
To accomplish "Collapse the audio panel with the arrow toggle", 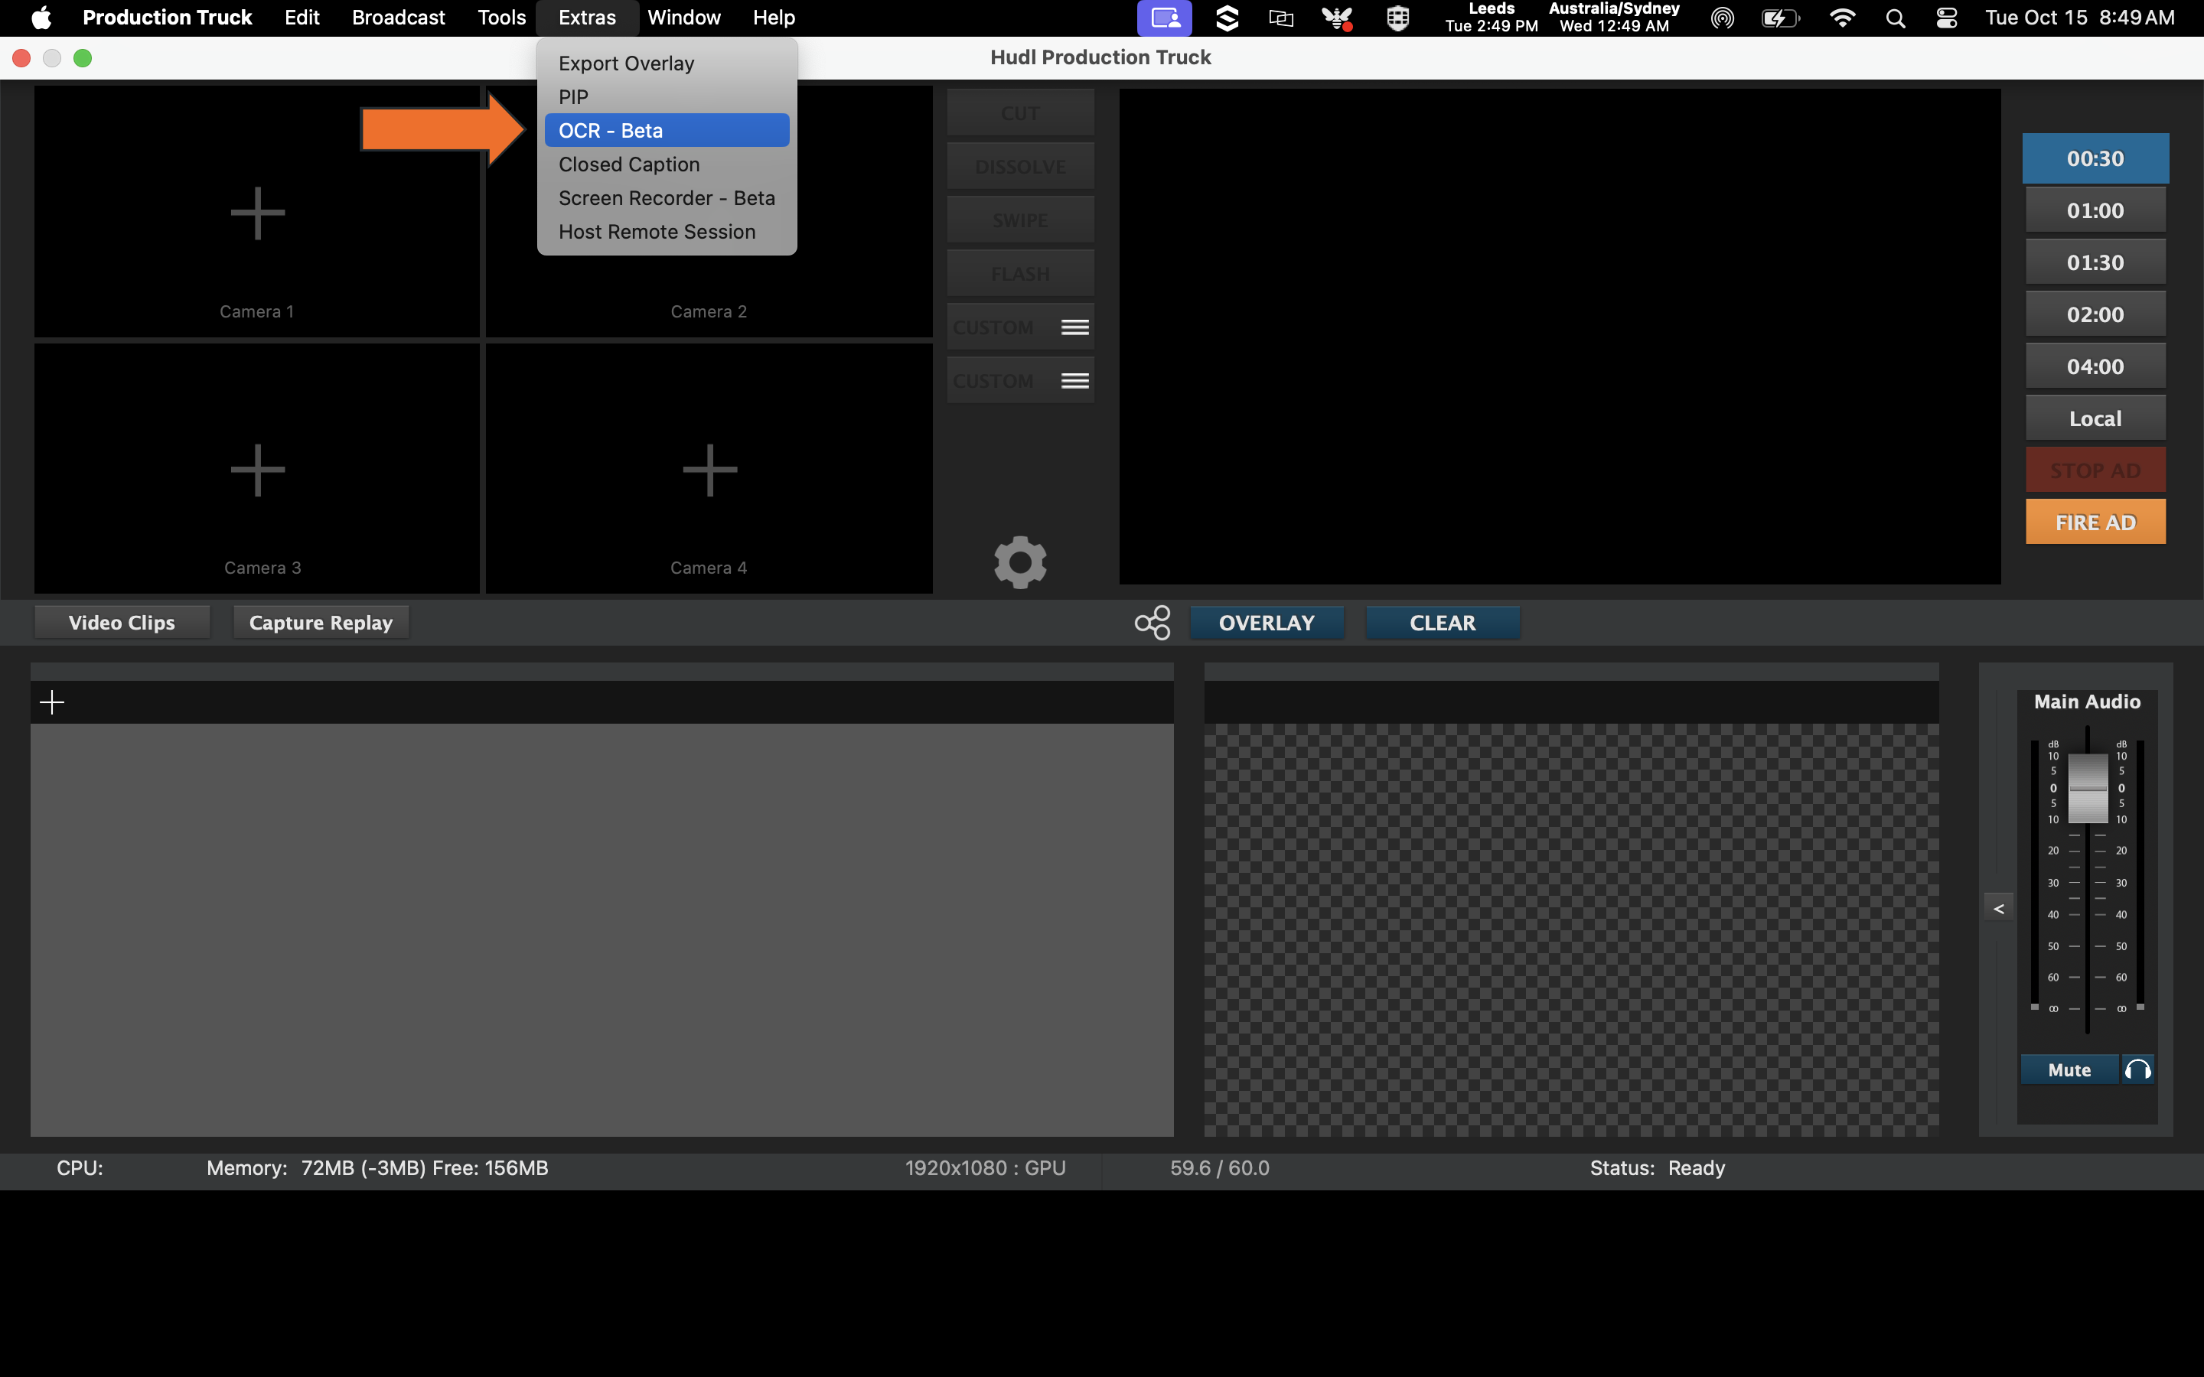I will click(1999, 908).
